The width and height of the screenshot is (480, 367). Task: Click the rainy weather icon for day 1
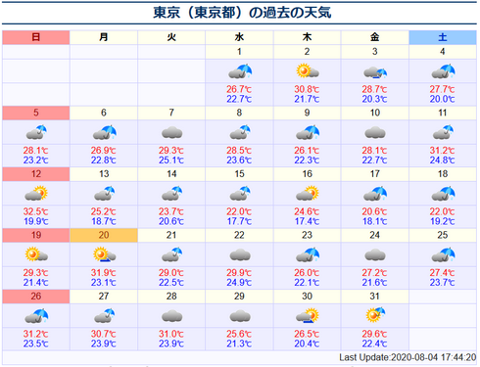pyautogui.click(x=240, y=71)
